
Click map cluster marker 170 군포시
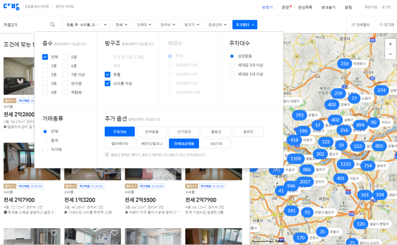click(301, 238)
